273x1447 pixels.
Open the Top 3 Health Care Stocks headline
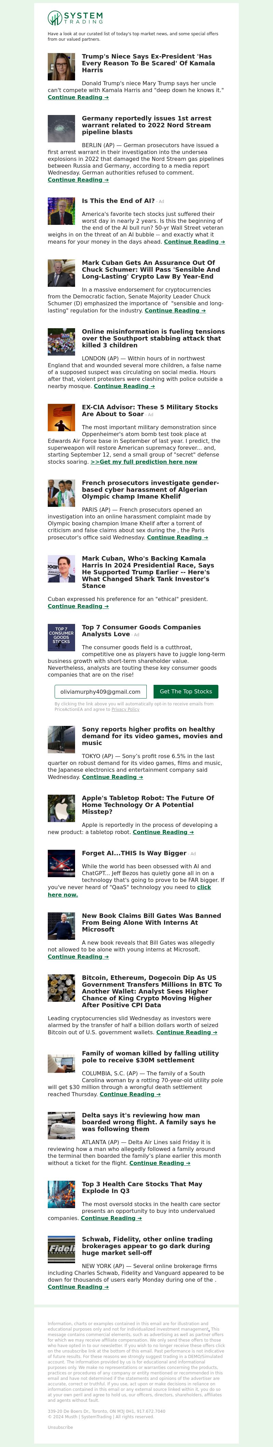point(142,1188)
